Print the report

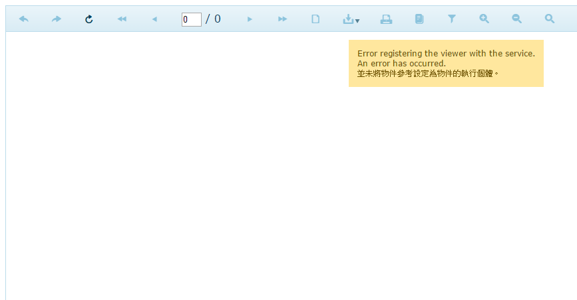coord(386,19)
